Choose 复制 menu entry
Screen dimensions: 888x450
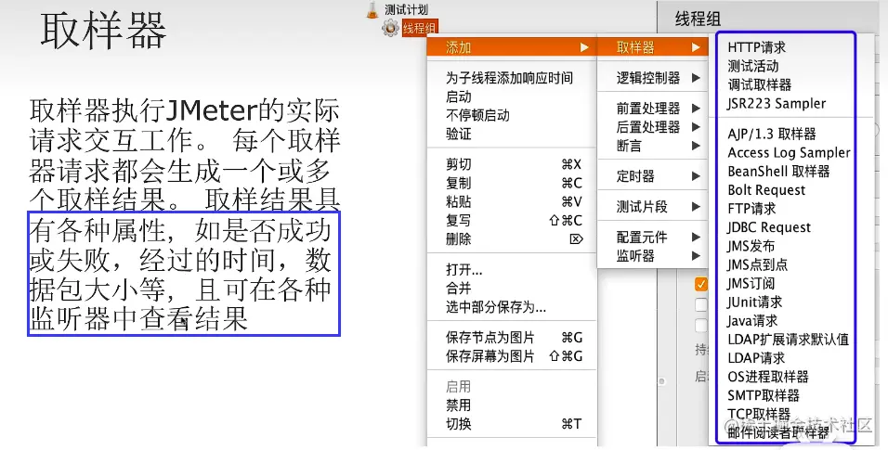(x=512, y=184)
